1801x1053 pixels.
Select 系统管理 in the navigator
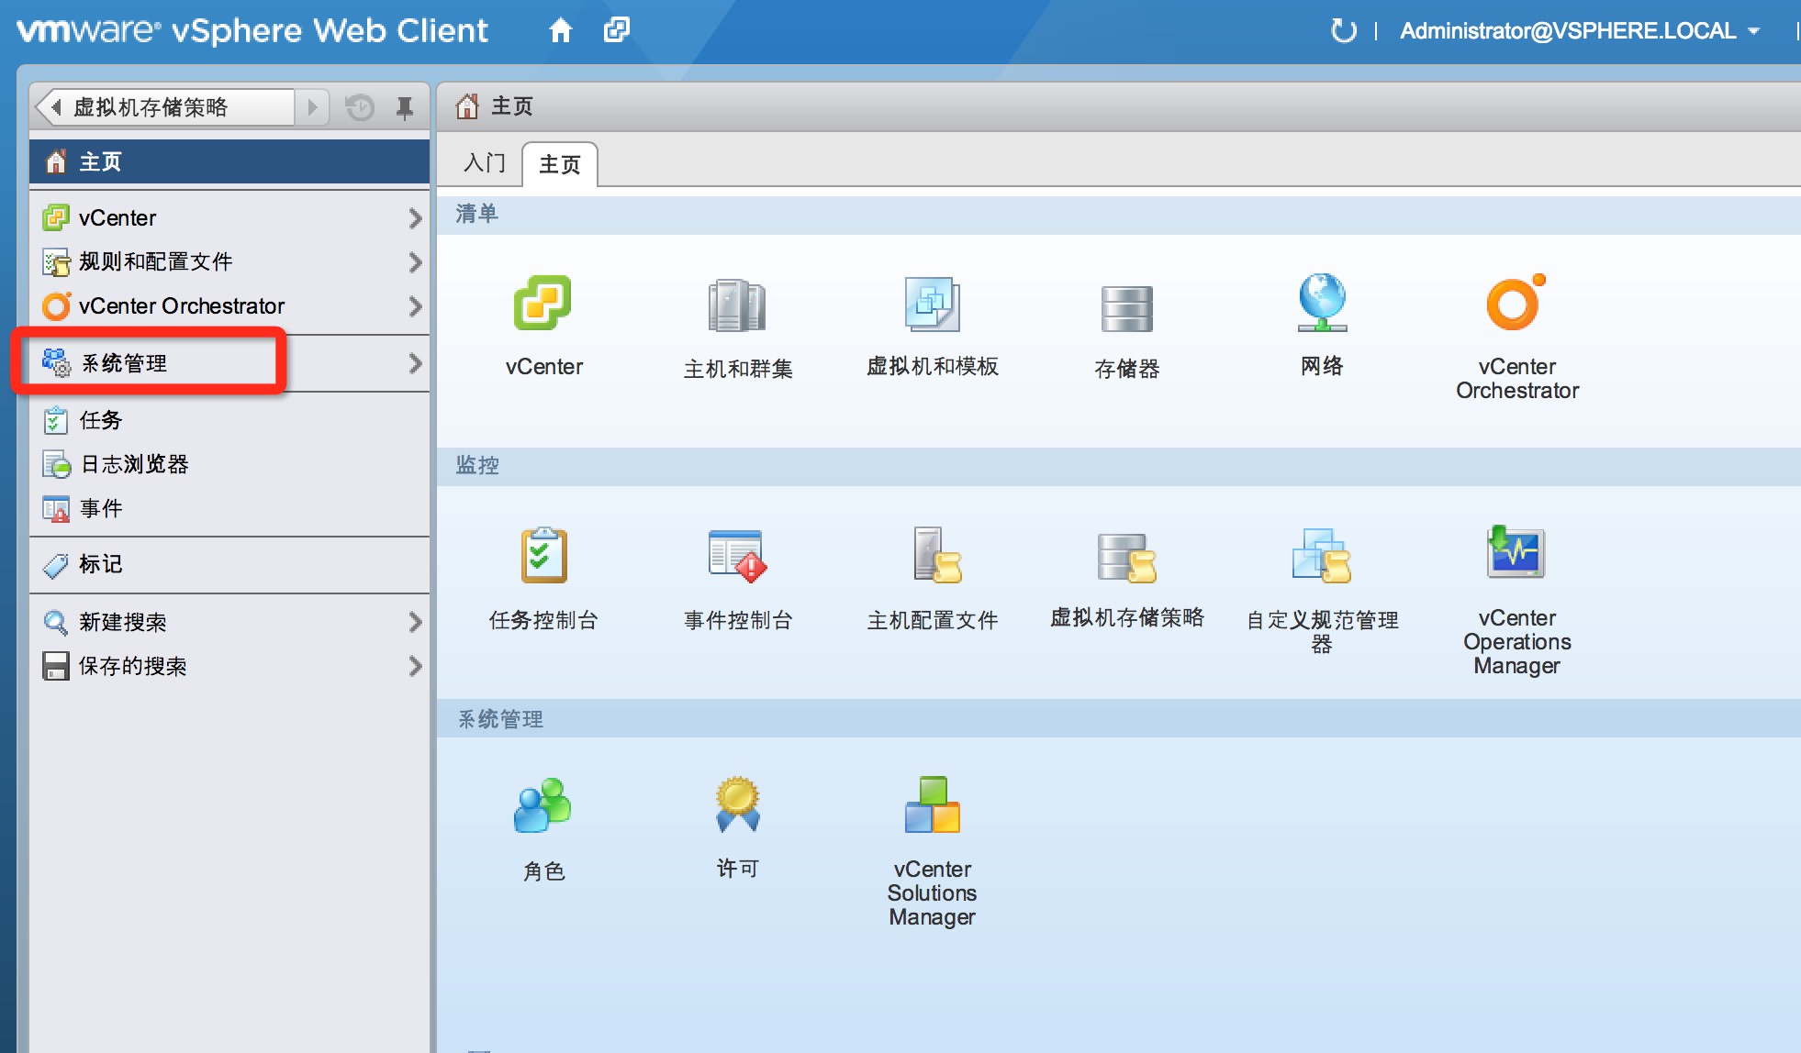pos(229,363)
